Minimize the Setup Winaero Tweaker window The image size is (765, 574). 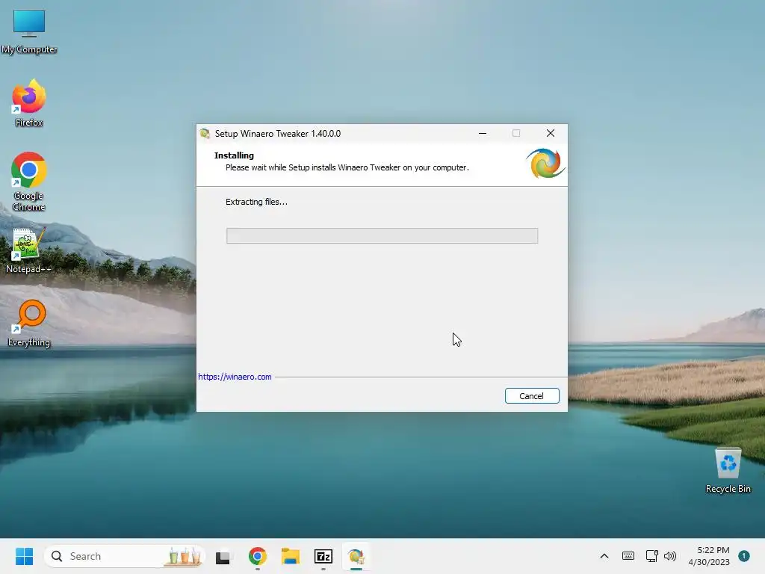(x=483, y=133)
